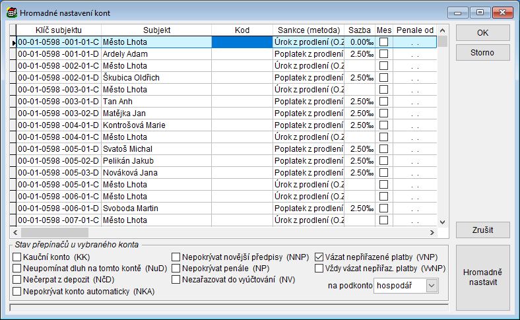Select the Kontrošová Marie row
The width and height of the screenshot is (520, 320).
[156, 125]
